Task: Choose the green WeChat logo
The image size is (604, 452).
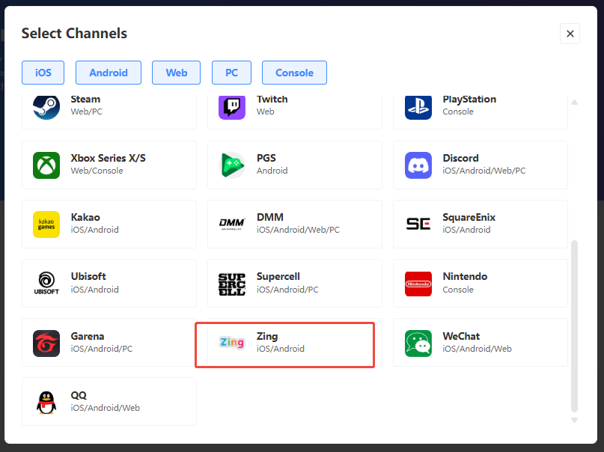Action: 418,343
